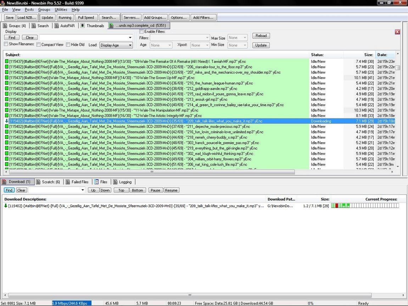Screen dimensions: 408x306
Task: Click the Files tab blue icon
Action: pyautogui.click(x=96, y=182)
